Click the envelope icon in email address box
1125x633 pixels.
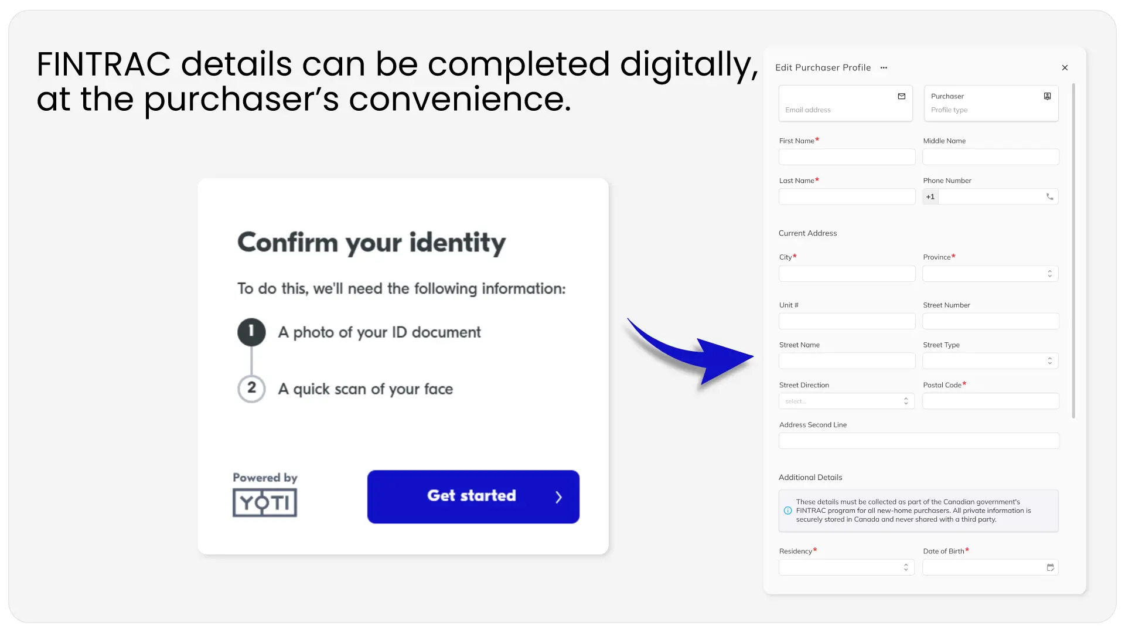[902, 97]
